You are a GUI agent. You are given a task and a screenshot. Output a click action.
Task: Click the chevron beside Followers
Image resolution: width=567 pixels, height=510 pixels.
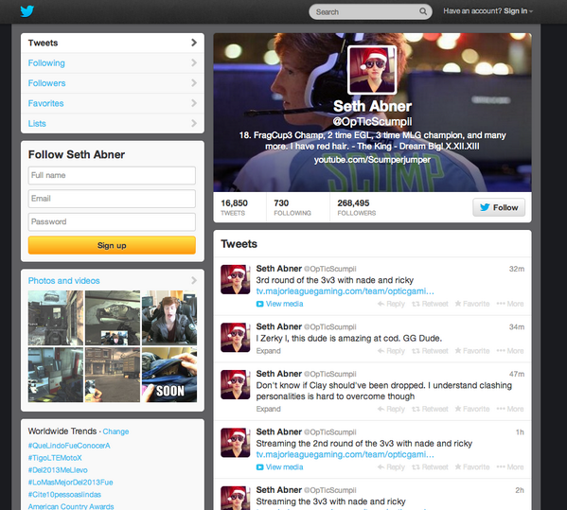(194, 83)
